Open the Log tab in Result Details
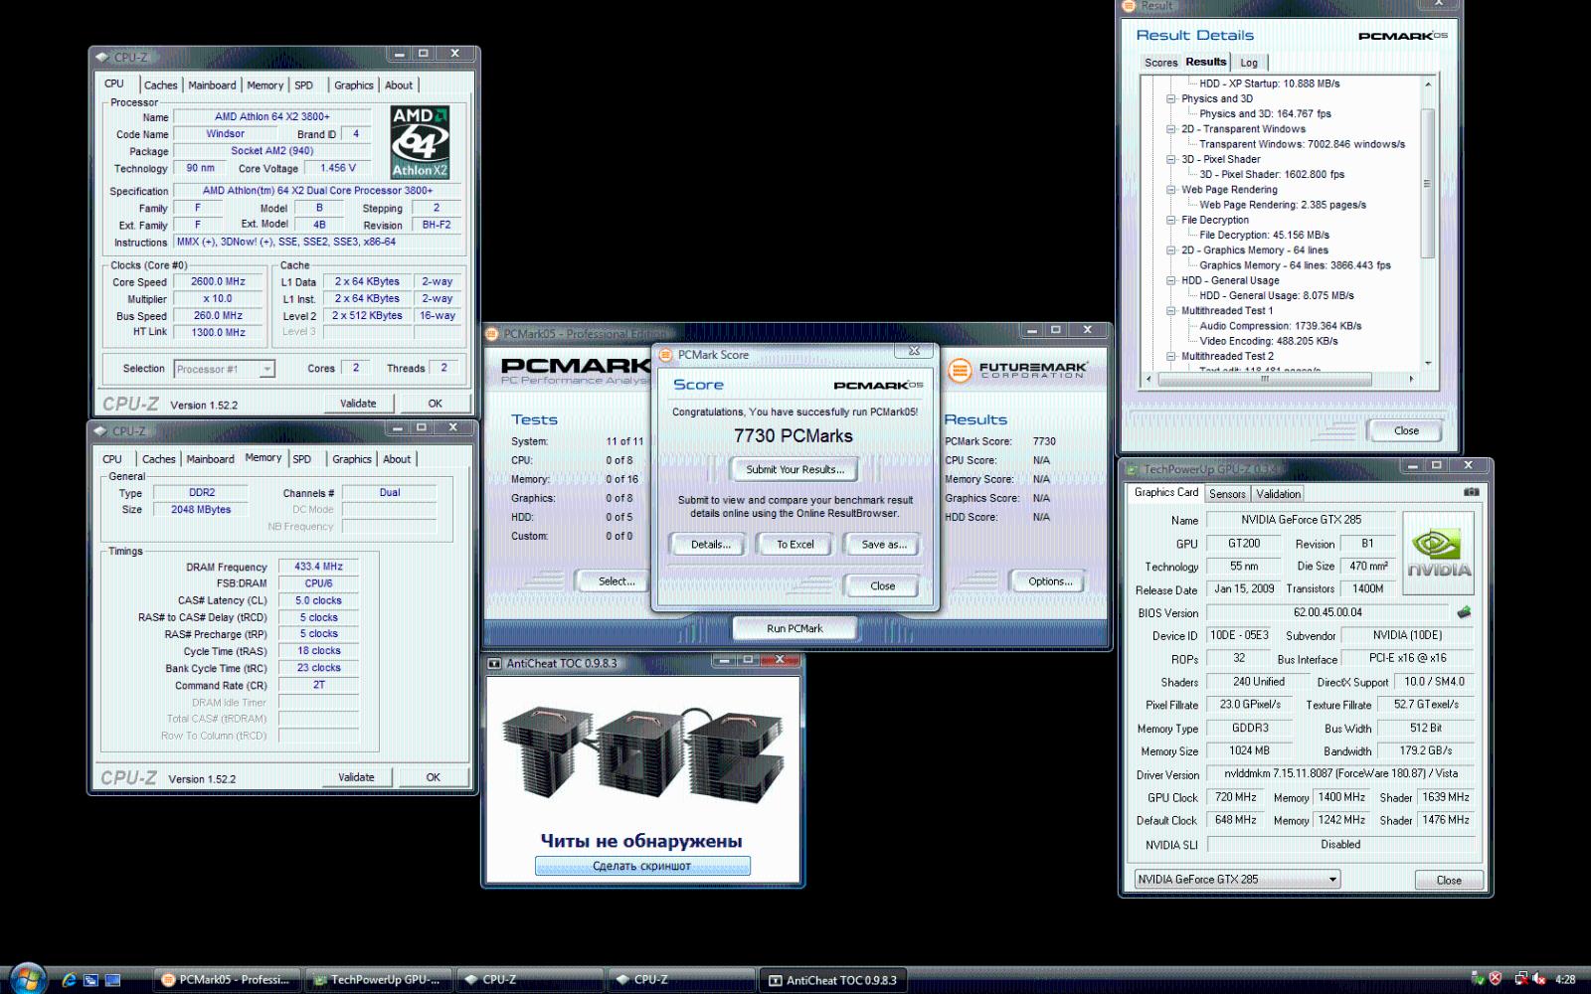Screen dimensions: 1591x994 click(x=1249, y=63)
